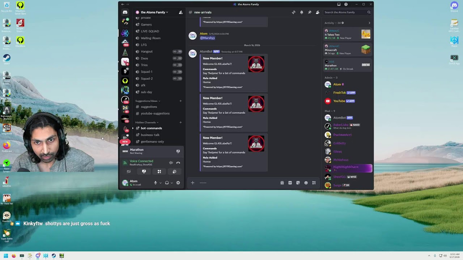This screenshot has height=260, width=463.
Task: Open AtomBot profile from message header
Action: point(206,52)
